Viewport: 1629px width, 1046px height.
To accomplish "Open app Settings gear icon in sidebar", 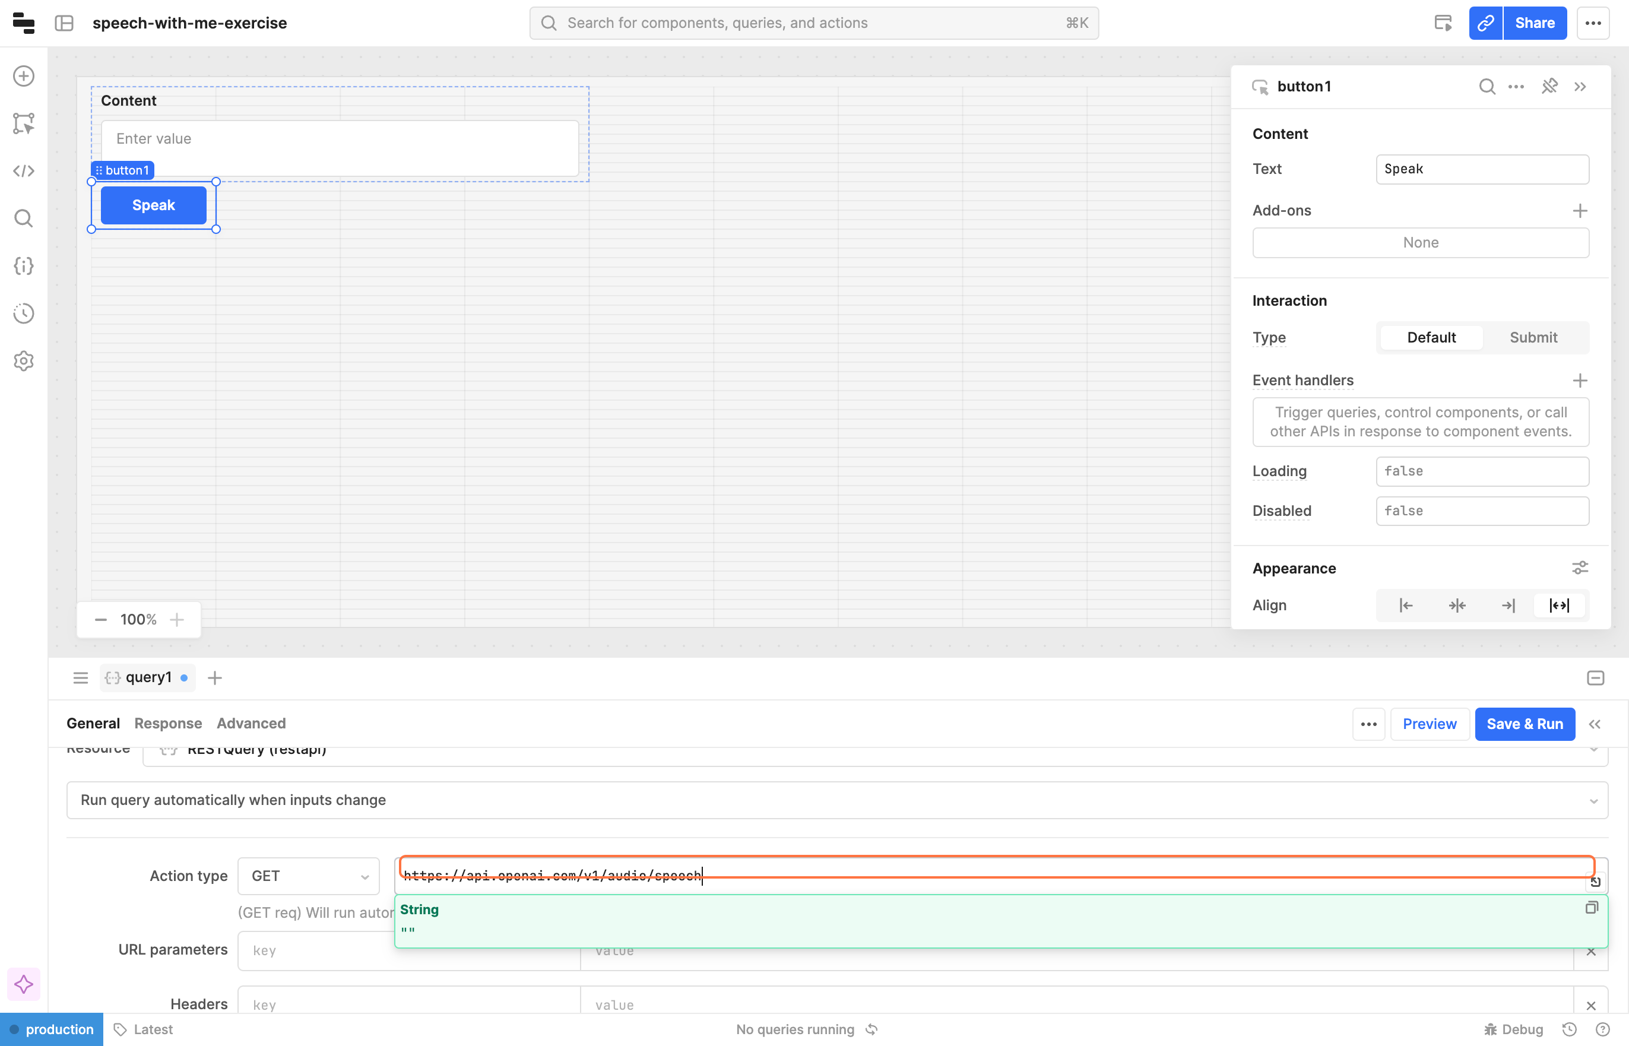I will click(24, 361).
